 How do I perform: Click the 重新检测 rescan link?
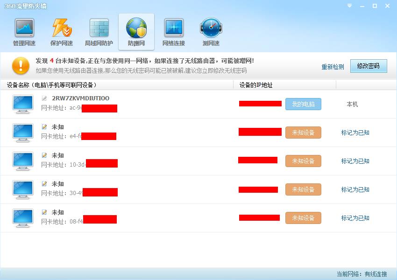pyautogui.click(x=333, y=67)
